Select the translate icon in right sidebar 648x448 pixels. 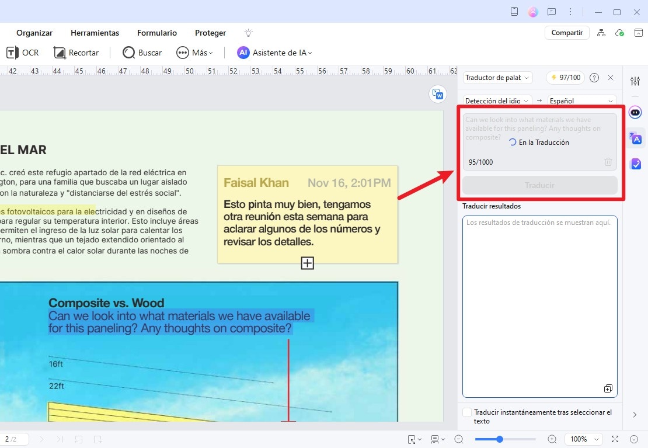(635, 138)
